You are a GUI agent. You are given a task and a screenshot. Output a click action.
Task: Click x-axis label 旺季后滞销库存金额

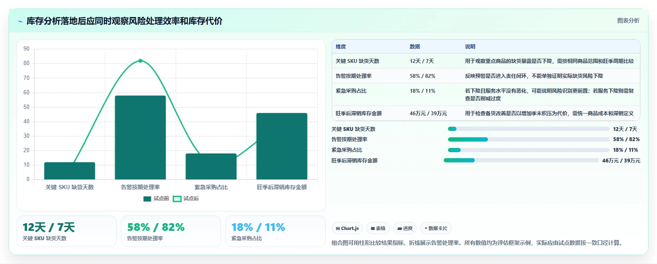pyautogui.click(x=281, y=187)
